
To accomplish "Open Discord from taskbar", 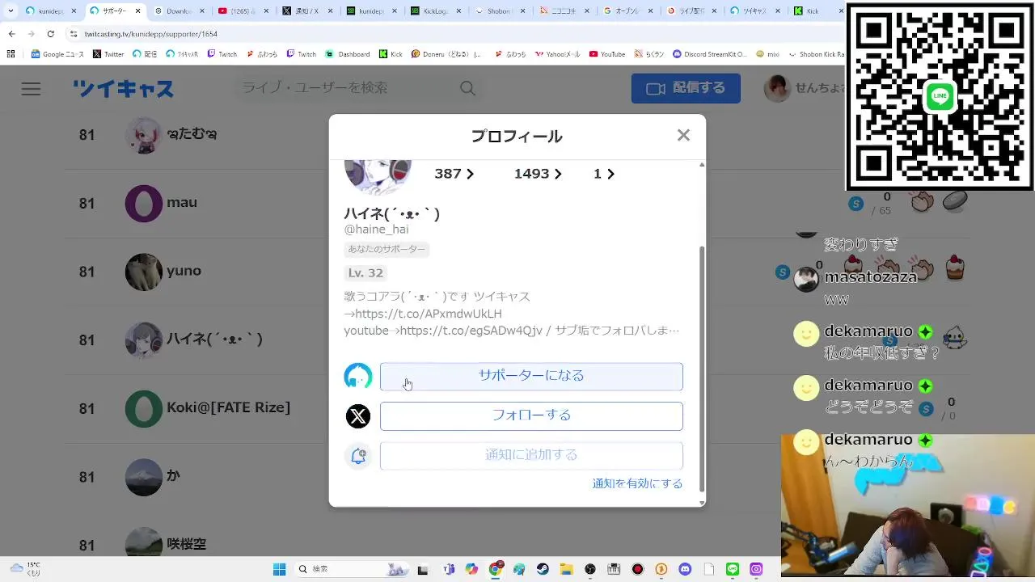I will coord(685,569).
